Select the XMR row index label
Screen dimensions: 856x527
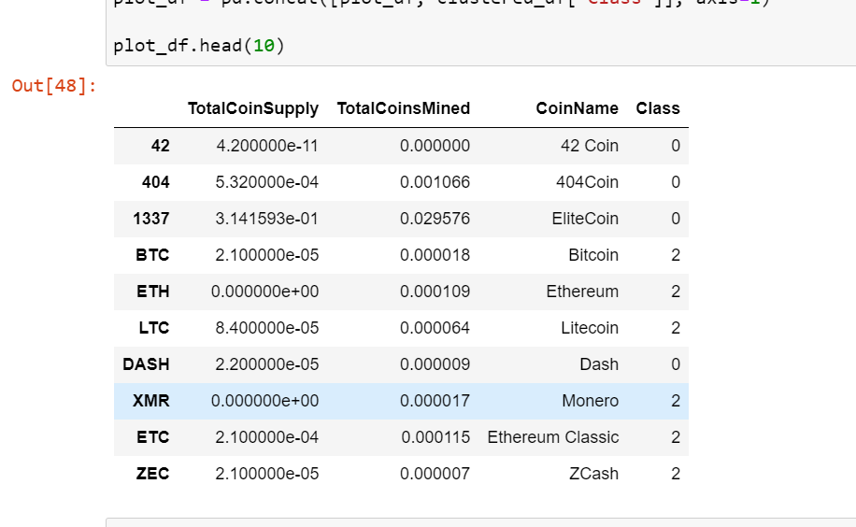coord(151,401)
